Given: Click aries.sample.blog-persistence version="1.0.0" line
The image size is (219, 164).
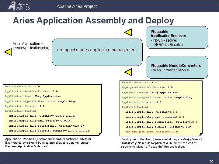Looking at the screenshot, I should click(x=47, y=126).
